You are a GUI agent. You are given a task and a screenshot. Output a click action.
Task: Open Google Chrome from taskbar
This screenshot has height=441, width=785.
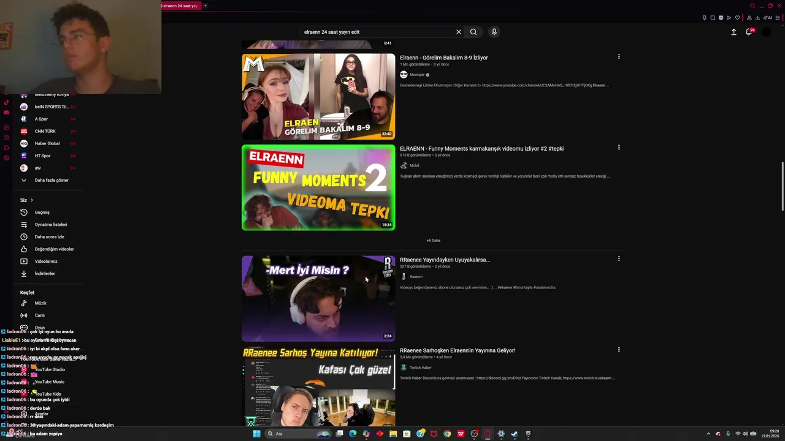[x=447, y=434]
